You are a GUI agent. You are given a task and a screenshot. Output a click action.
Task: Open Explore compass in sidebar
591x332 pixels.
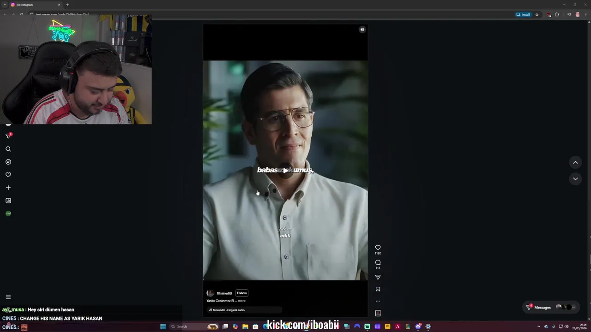click(8, 162)
